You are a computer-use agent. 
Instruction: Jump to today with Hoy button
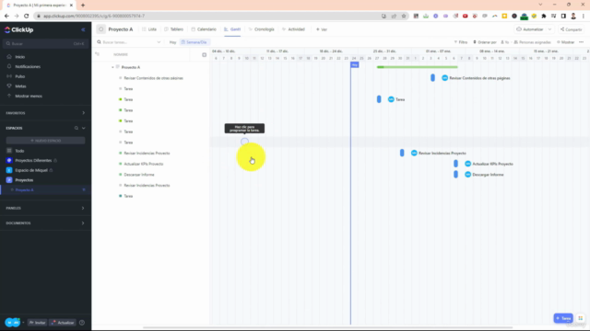pos(172,42)
